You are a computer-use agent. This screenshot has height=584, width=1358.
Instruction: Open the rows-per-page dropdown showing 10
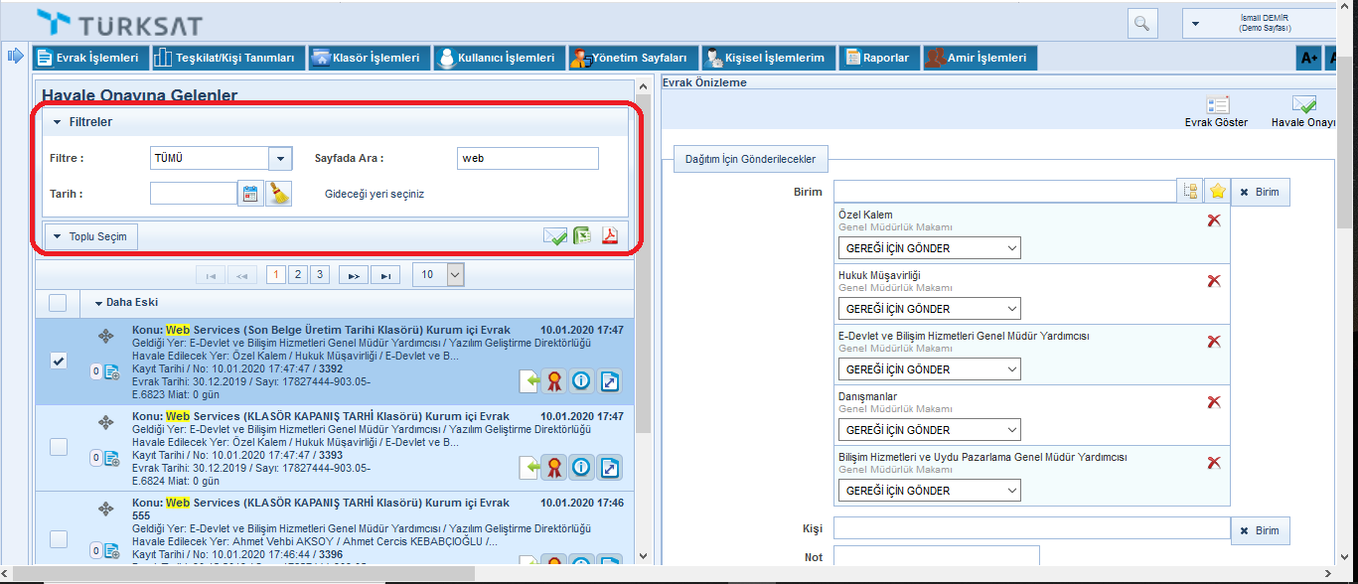click(455, 275)
